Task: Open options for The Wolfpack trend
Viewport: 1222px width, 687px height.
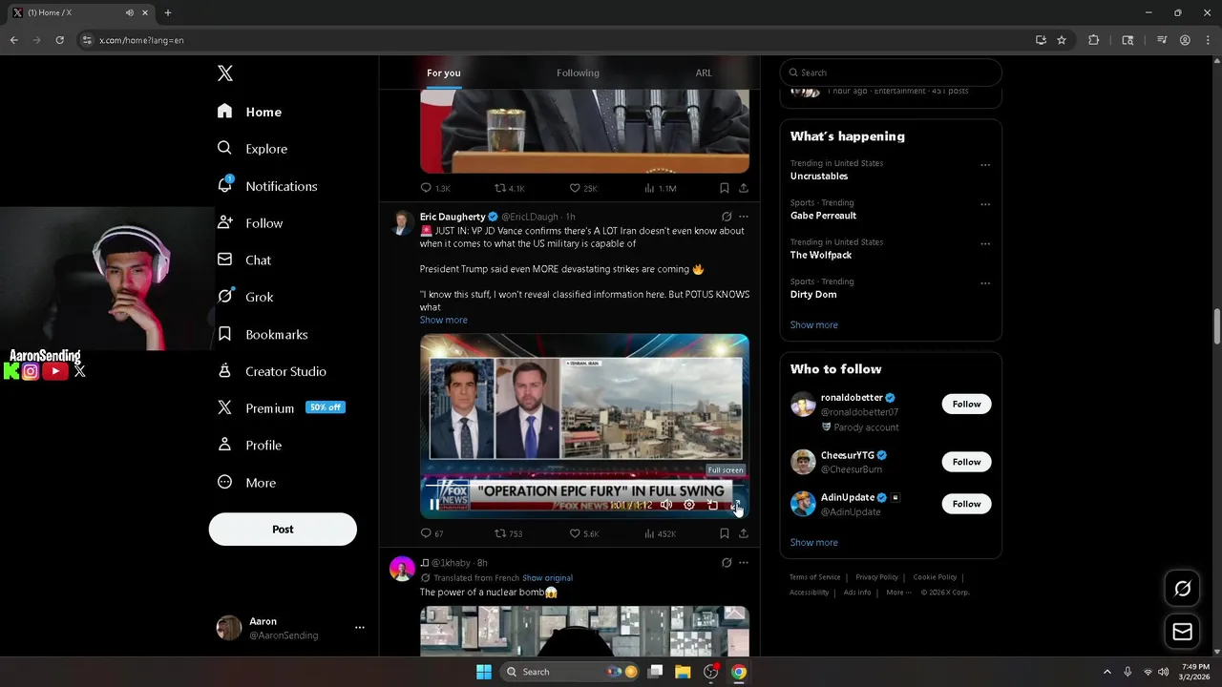Action: coord(985,244)
